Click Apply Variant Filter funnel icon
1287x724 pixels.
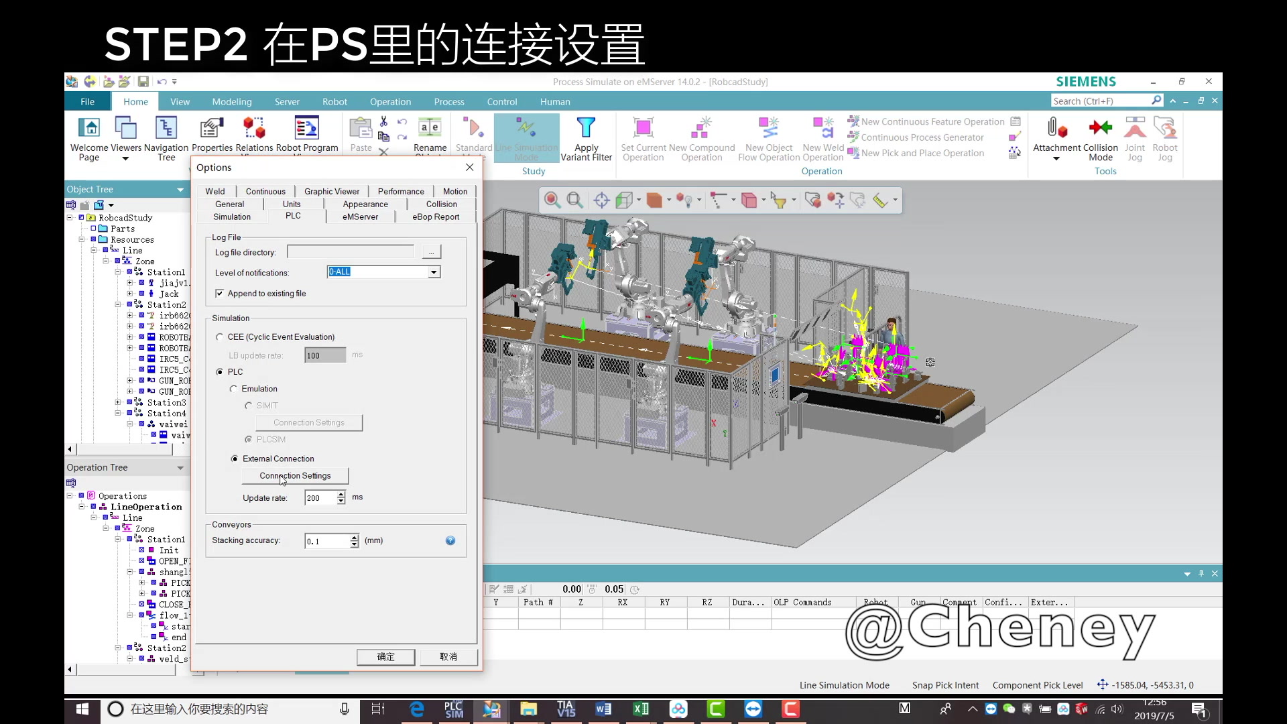tap(586, 128)
